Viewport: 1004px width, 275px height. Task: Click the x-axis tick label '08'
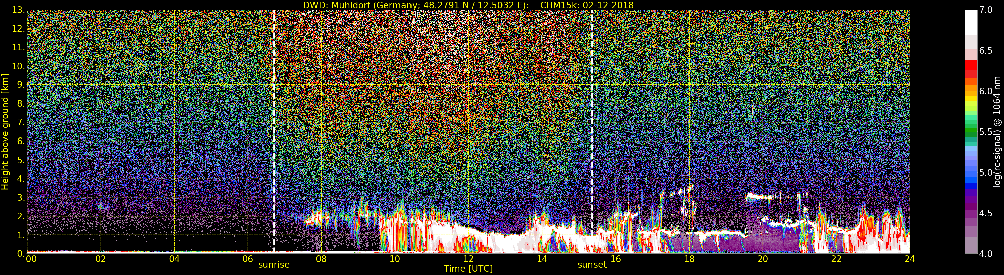[x=321, y=259]
